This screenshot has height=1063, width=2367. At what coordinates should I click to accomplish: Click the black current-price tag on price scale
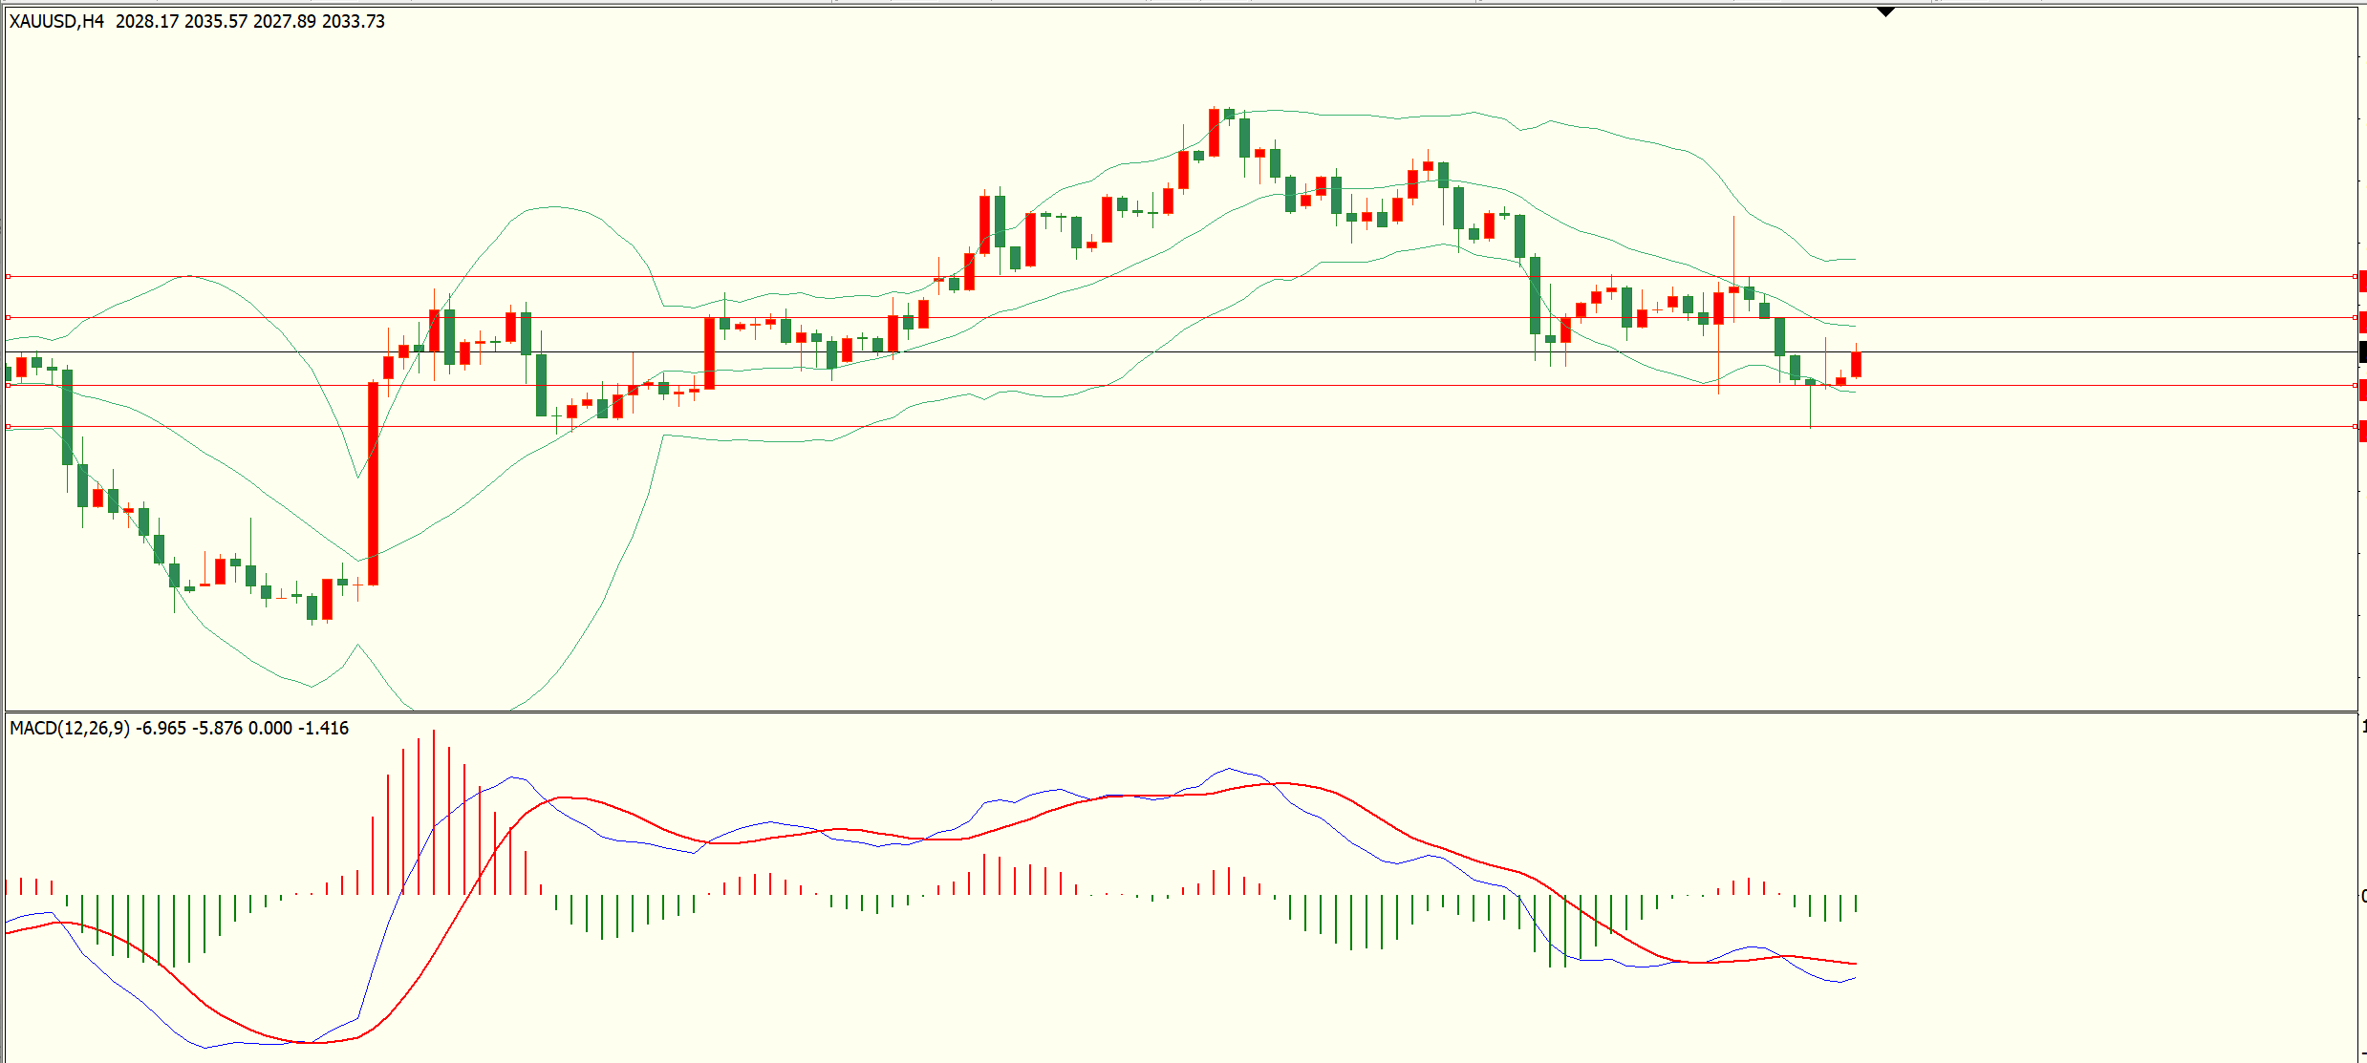click(x=2363, y=352)
